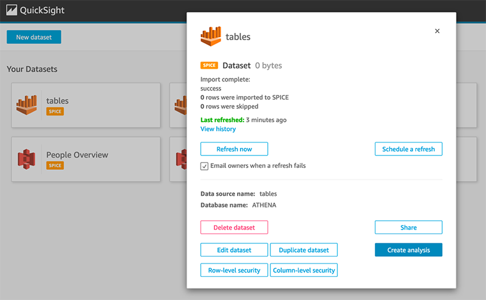The image size is (486, 300).
Task: Click the New dataset button
Action: tap(34, 37)
